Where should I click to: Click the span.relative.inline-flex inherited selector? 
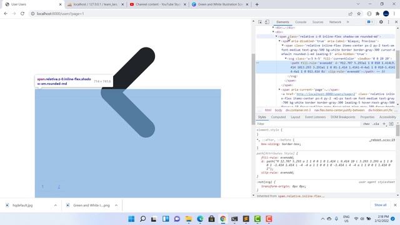point(301,196)
